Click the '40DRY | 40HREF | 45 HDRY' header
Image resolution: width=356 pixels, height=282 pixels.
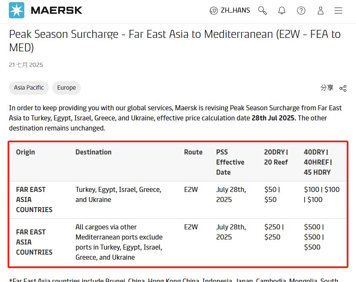pos(318,162)
